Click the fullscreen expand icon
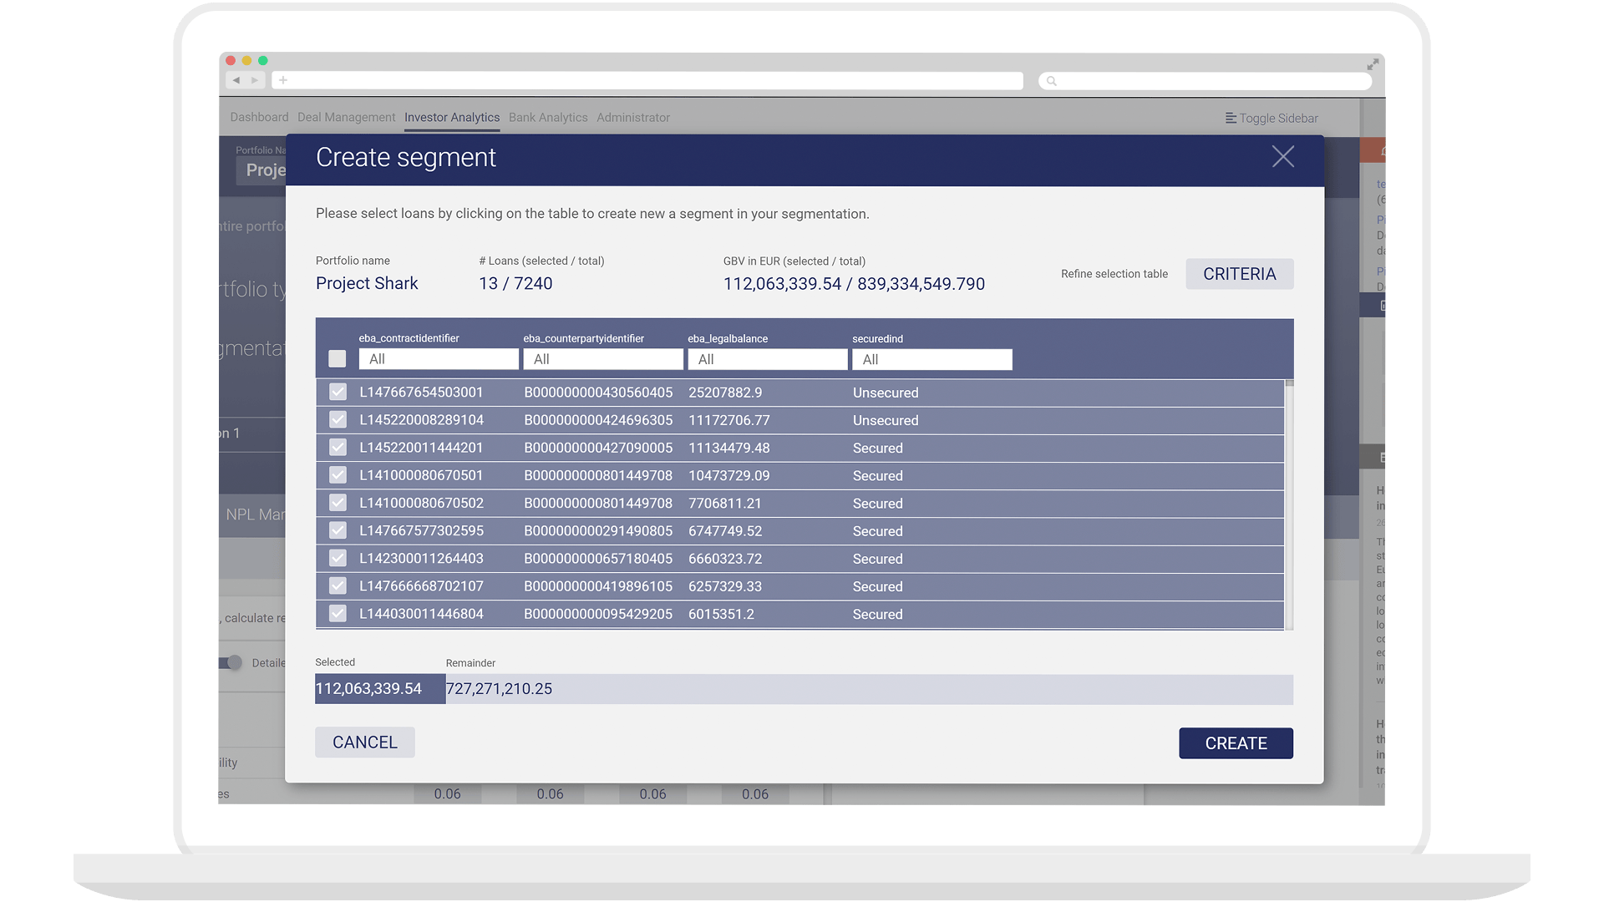The width and height of the screenshot is (1604, 902). [1373, 64]
